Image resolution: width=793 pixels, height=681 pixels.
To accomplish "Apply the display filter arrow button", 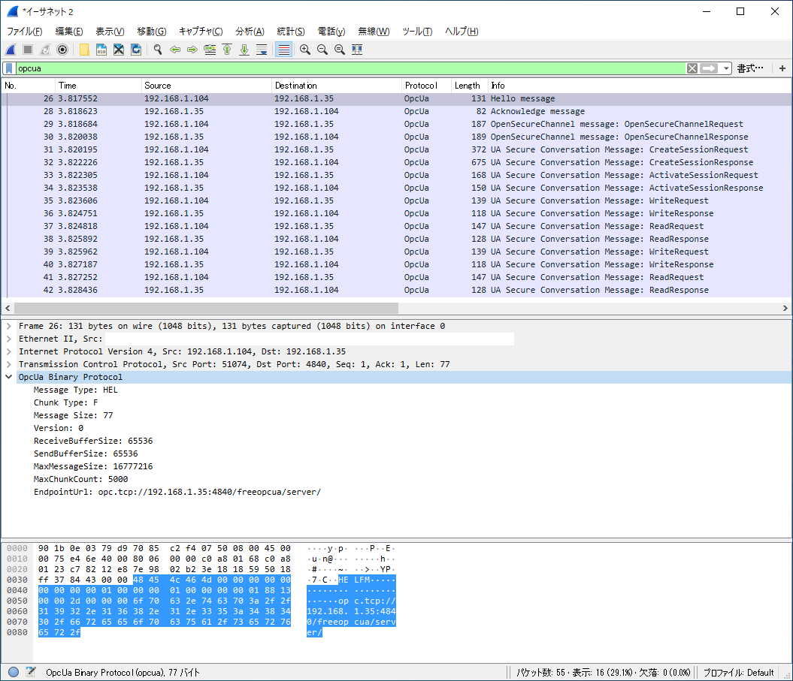I will tap(709, 68).
